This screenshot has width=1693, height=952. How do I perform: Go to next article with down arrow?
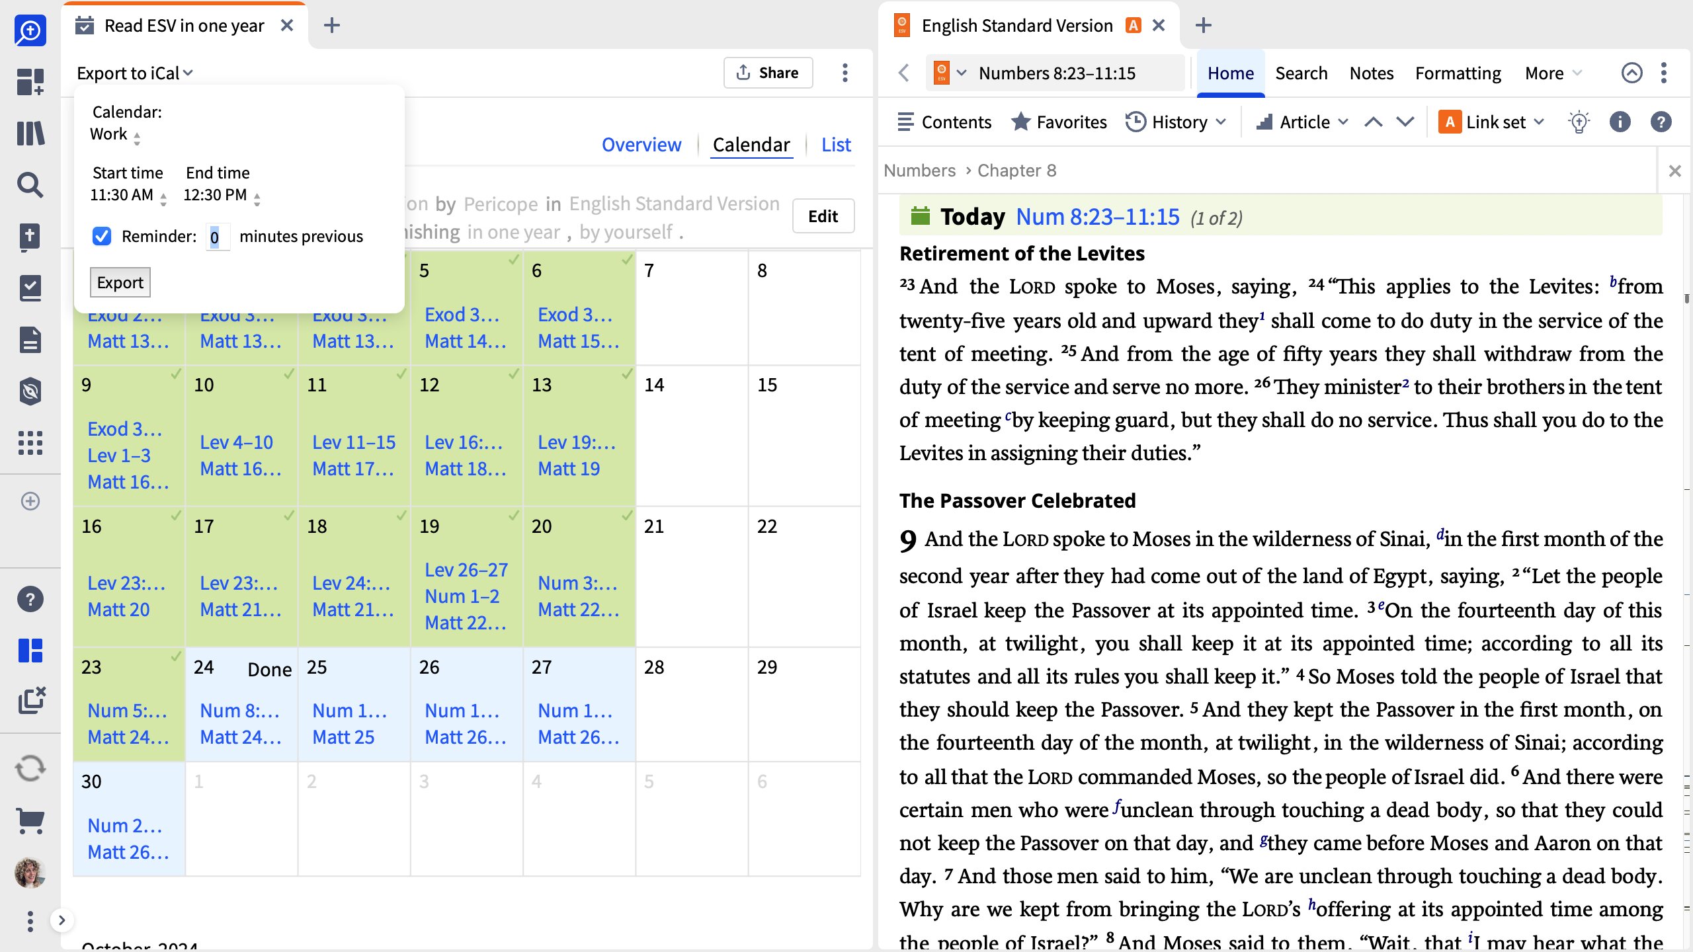(1405, 122)
